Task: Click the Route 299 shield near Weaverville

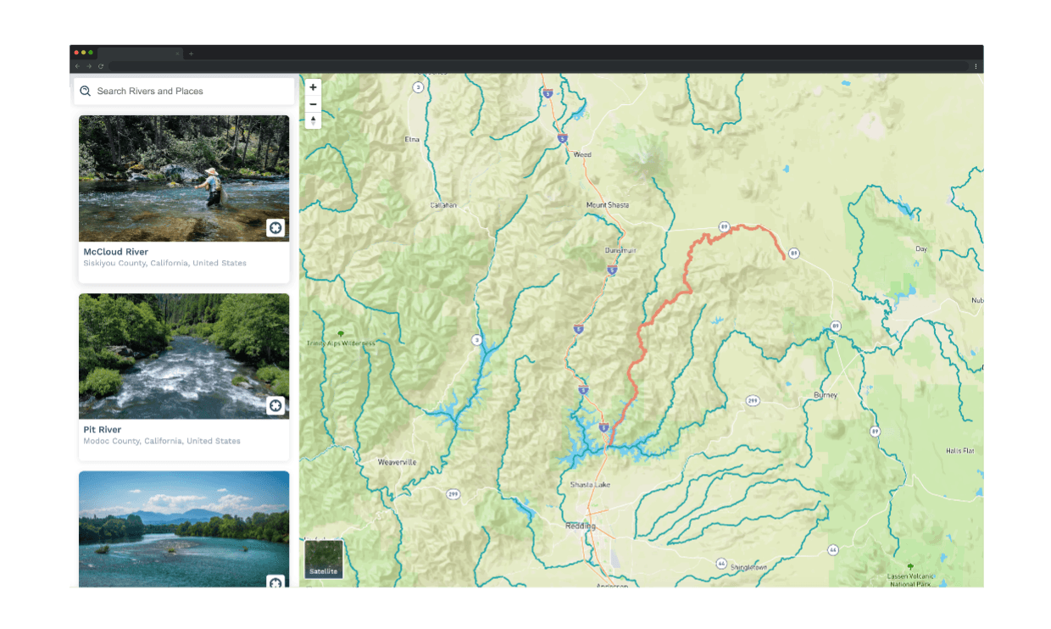Action: pos(453,493)
